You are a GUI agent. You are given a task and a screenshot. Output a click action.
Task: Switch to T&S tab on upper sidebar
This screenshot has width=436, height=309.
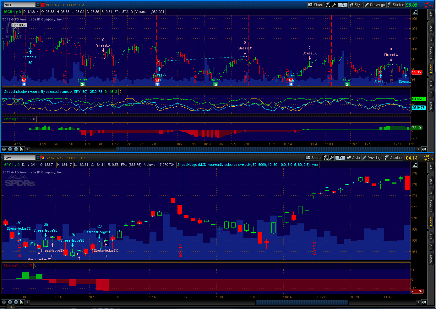pyautogui.click(x=431, y=29)
